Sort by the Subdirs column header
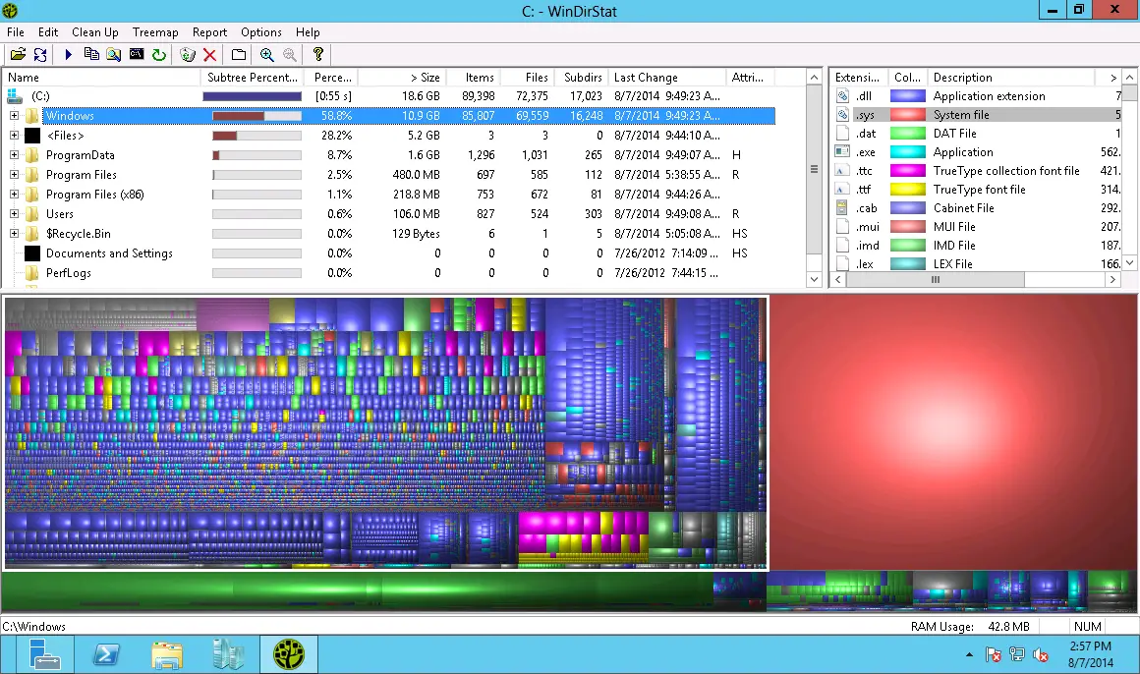 pos(581,77)
